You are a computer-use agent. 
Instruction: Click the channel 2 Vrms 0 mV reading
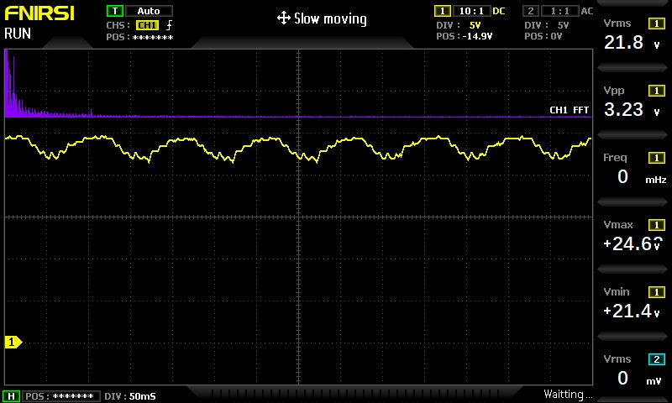click(x=639, y=378)
